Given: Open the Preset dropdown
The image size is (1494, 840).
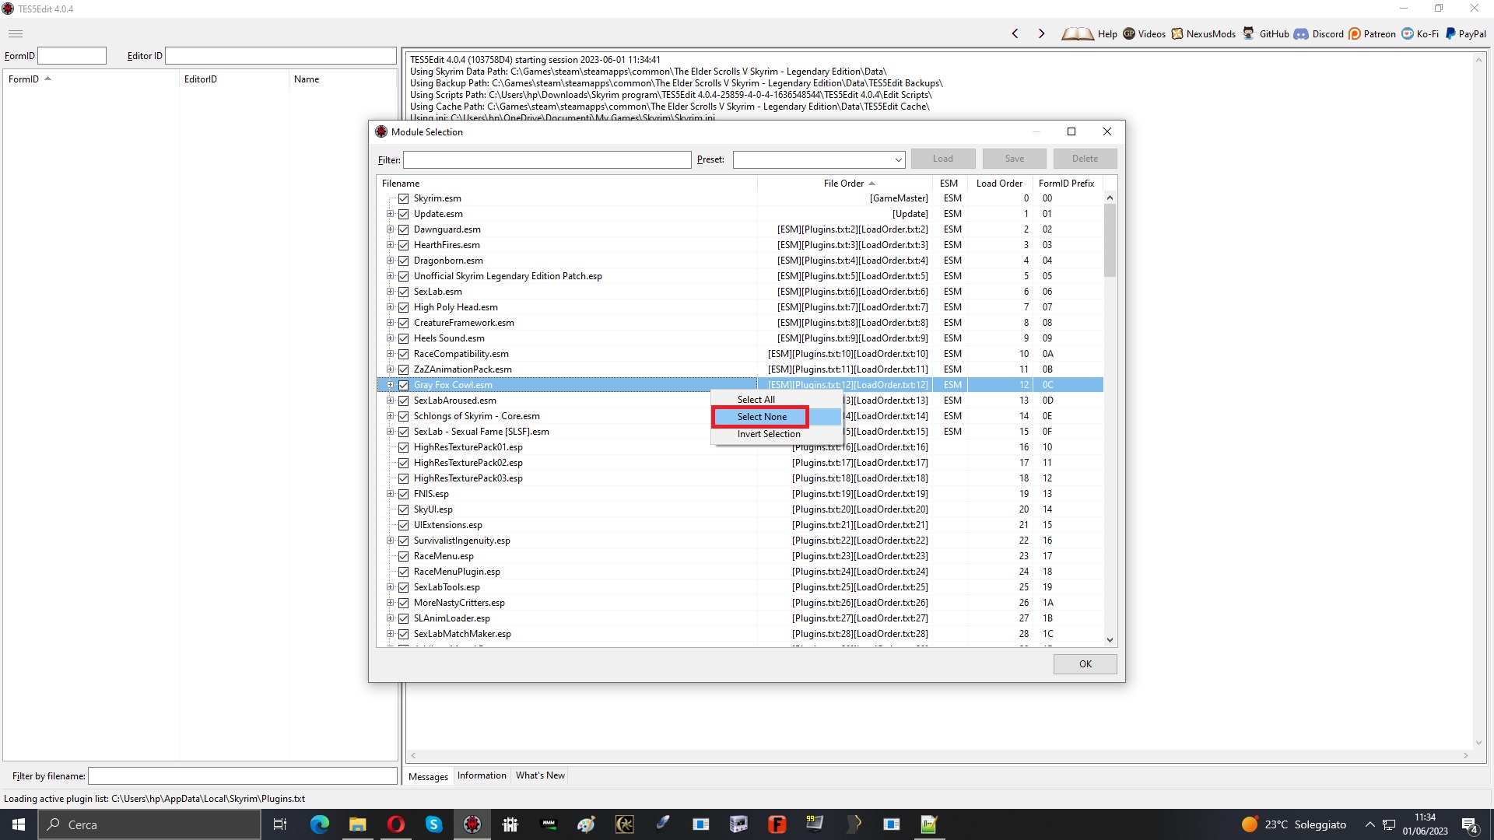Looking at the screenshot, I should [898, 159].
